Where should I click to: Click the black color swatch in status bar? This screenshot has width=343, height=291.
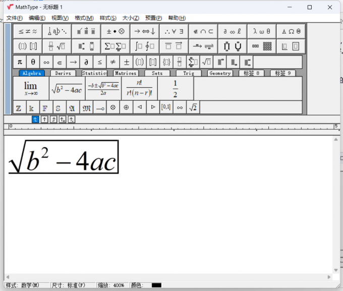tap(156, 285)
